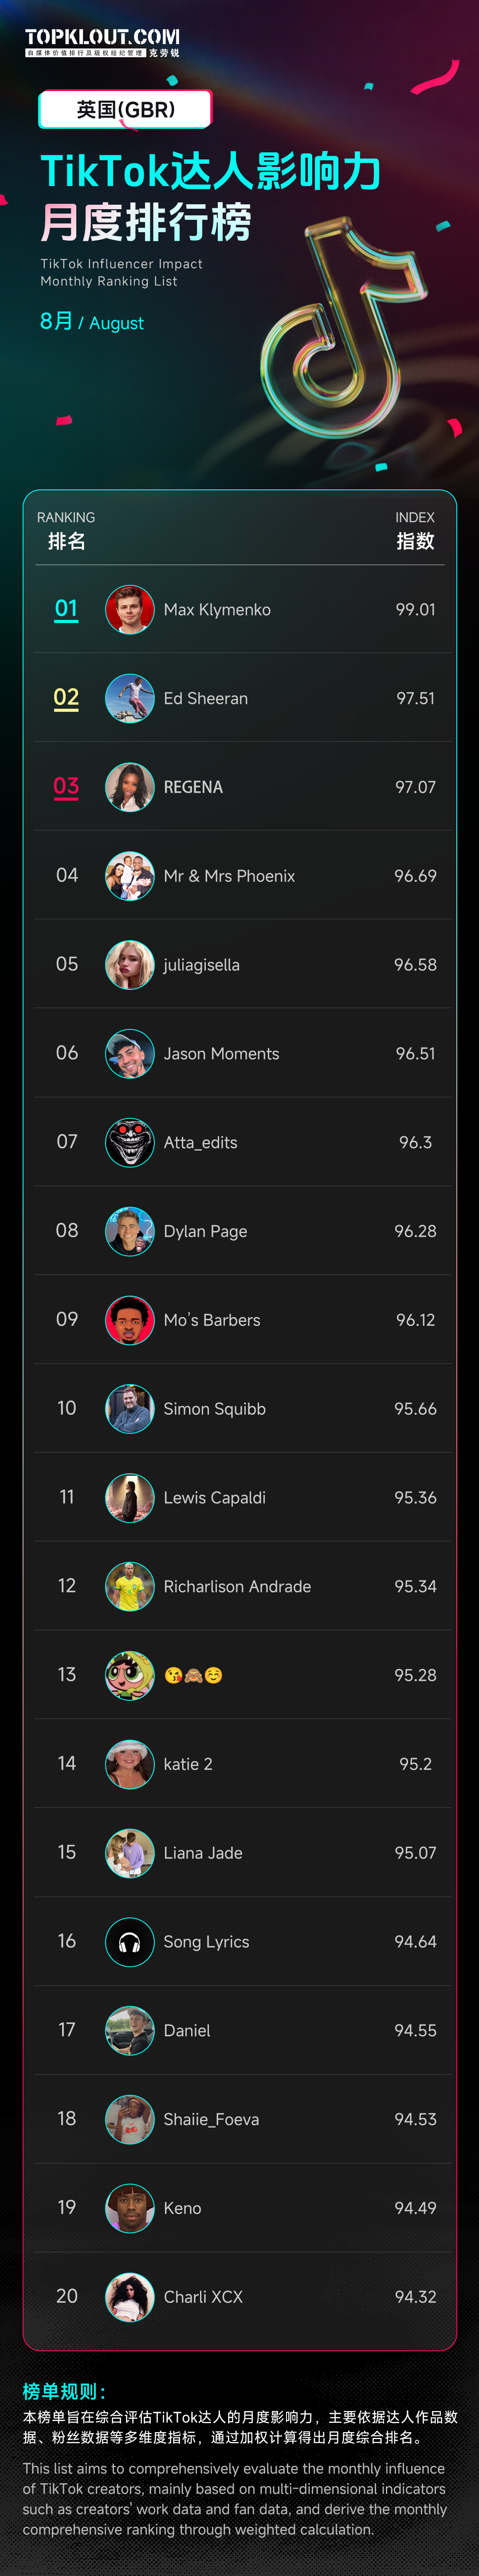Click Ed Sheeran's profile avatar
479x2576 pixels.
[130, 698]
